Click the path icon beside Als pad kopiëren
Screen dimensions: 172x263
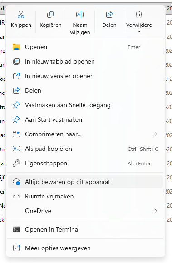[x=16, y=149]
